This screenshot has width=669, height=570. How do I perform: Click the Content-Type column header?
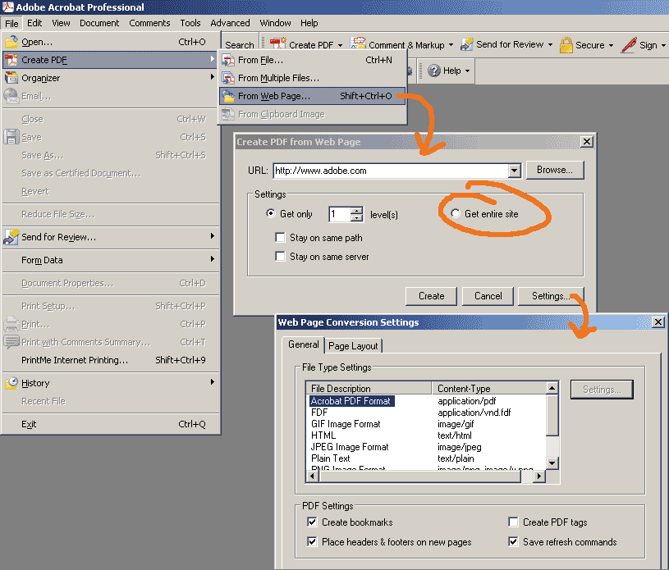point(489,388)
